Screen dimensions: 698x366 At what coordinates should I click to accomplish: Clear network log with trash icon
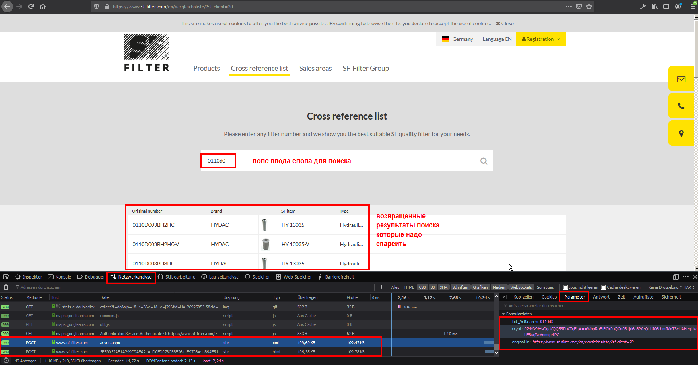coord(6,287)
